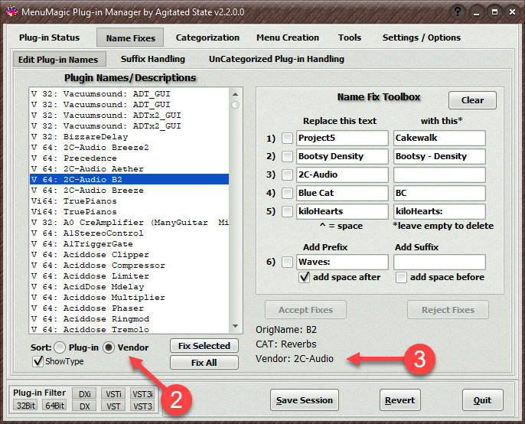Toggle the VST3 plug-in filter
The height and width of the screenshot is (424, 525).
coord(142,406)
